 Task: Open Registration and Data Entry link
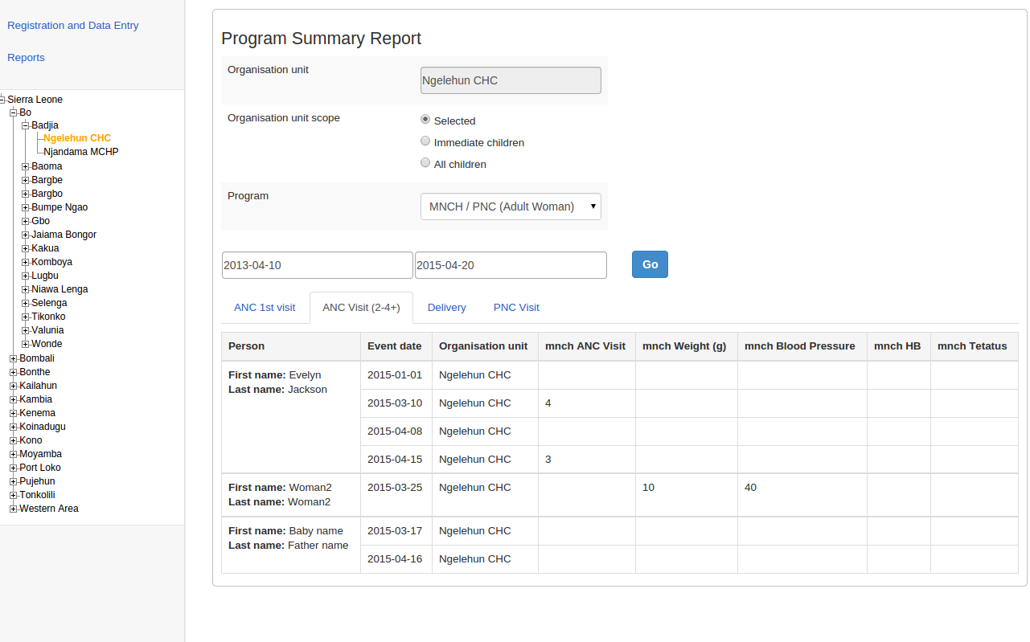point(73,26)
